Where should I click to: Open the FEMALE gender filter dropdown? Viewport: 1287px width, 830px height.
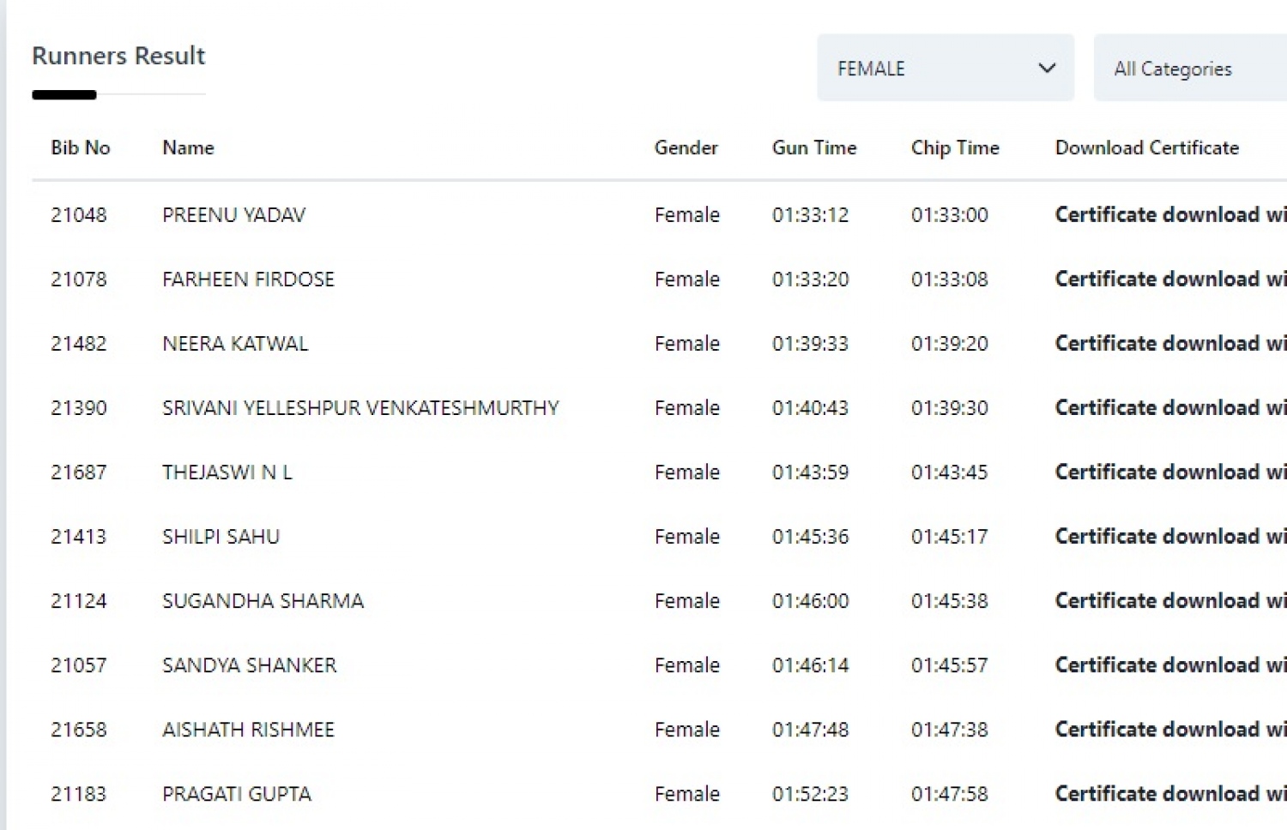(x=944, y=69)
